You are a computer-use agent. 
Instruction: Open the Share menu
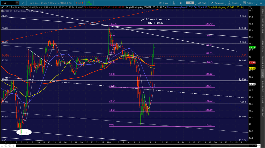(164, 3)
